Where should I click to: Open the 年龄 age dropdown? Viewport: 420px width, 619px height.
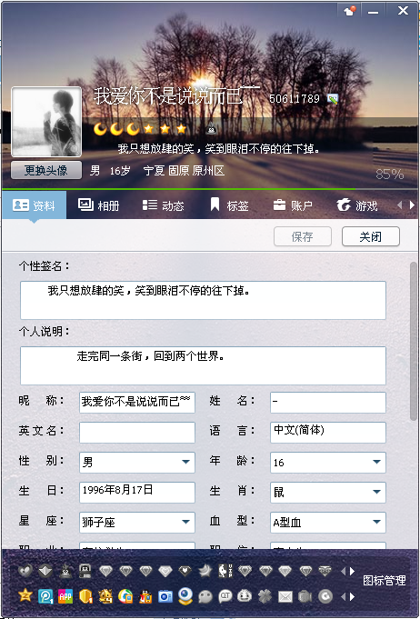point(376,462)
